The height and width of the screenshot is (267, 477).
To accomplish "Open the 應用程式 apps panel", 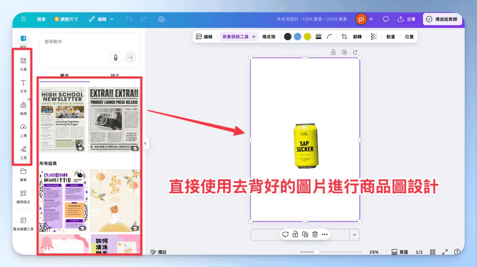I will pyautogui.click(x=23, y=197).
